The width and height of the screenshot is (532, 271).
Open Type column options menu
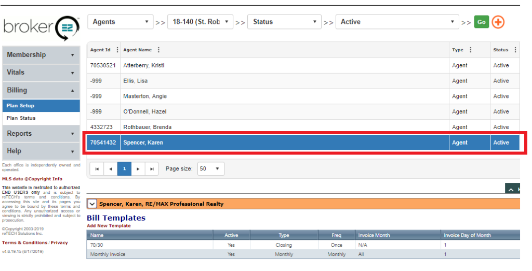coord(470,50)
